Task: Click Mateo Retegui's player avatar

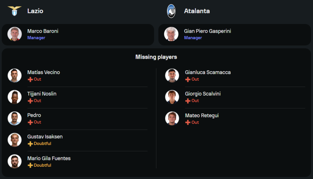Action: 172,118
